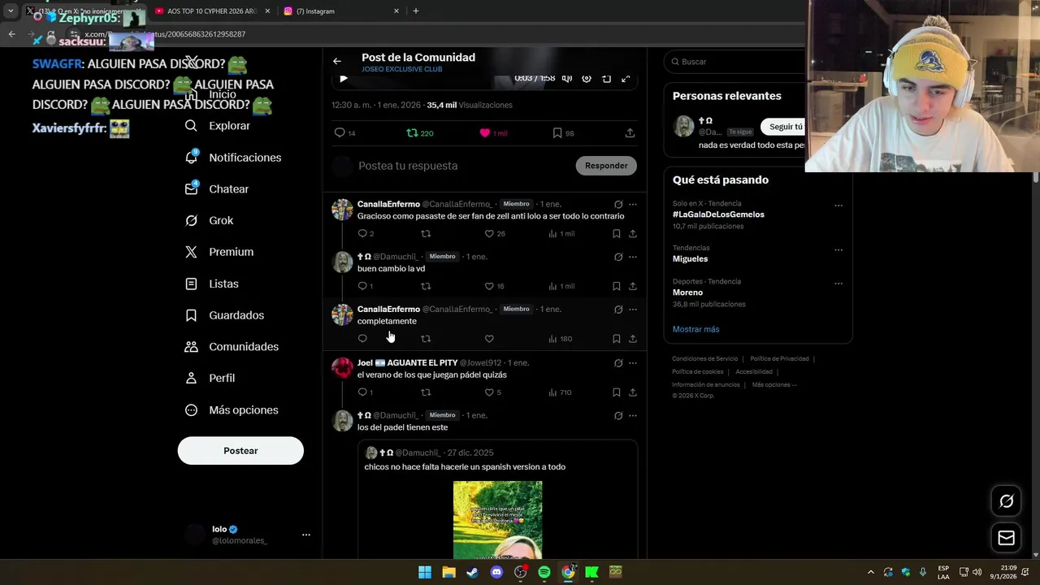Open options for #LaGalaDeLosGemelos trend
Viewport: 1040px width, 585px height.
[x=838, y=206]
